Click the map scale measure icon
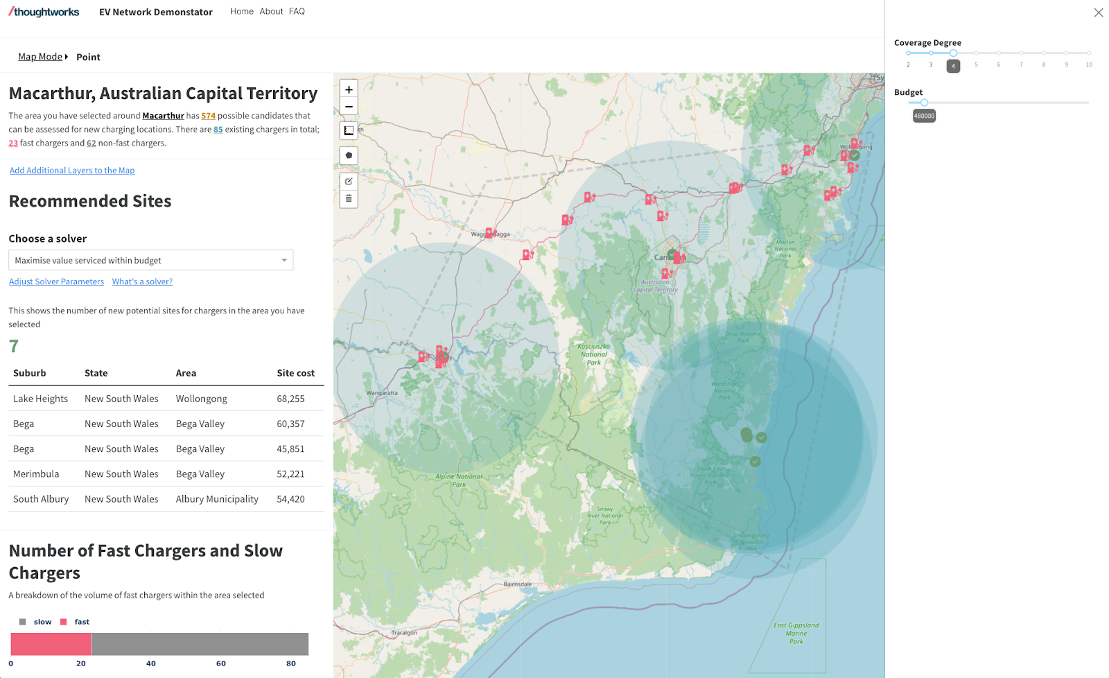 click(x=349, y=130)
